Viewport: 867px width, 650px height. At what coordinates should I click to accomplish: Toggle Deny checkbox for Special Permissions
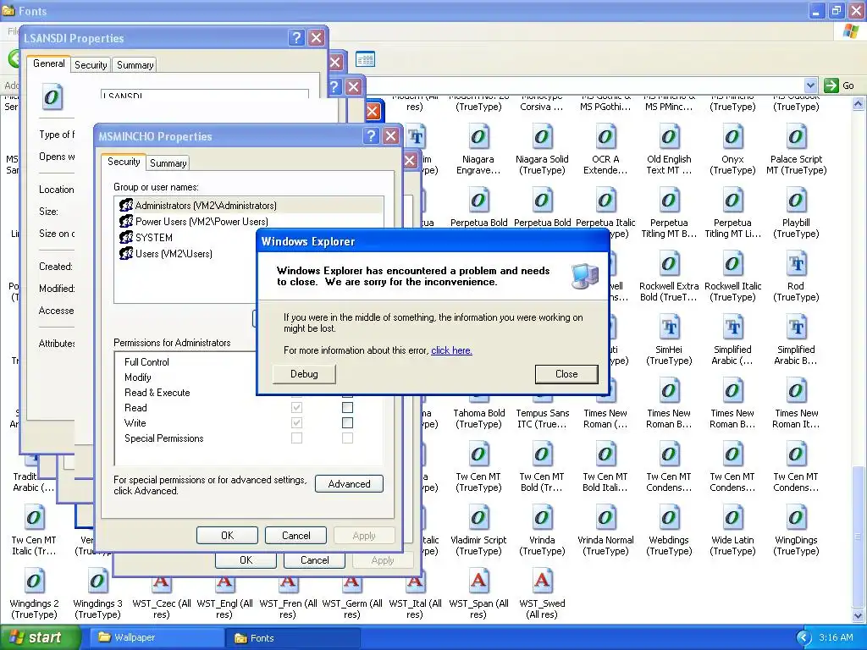347,438
